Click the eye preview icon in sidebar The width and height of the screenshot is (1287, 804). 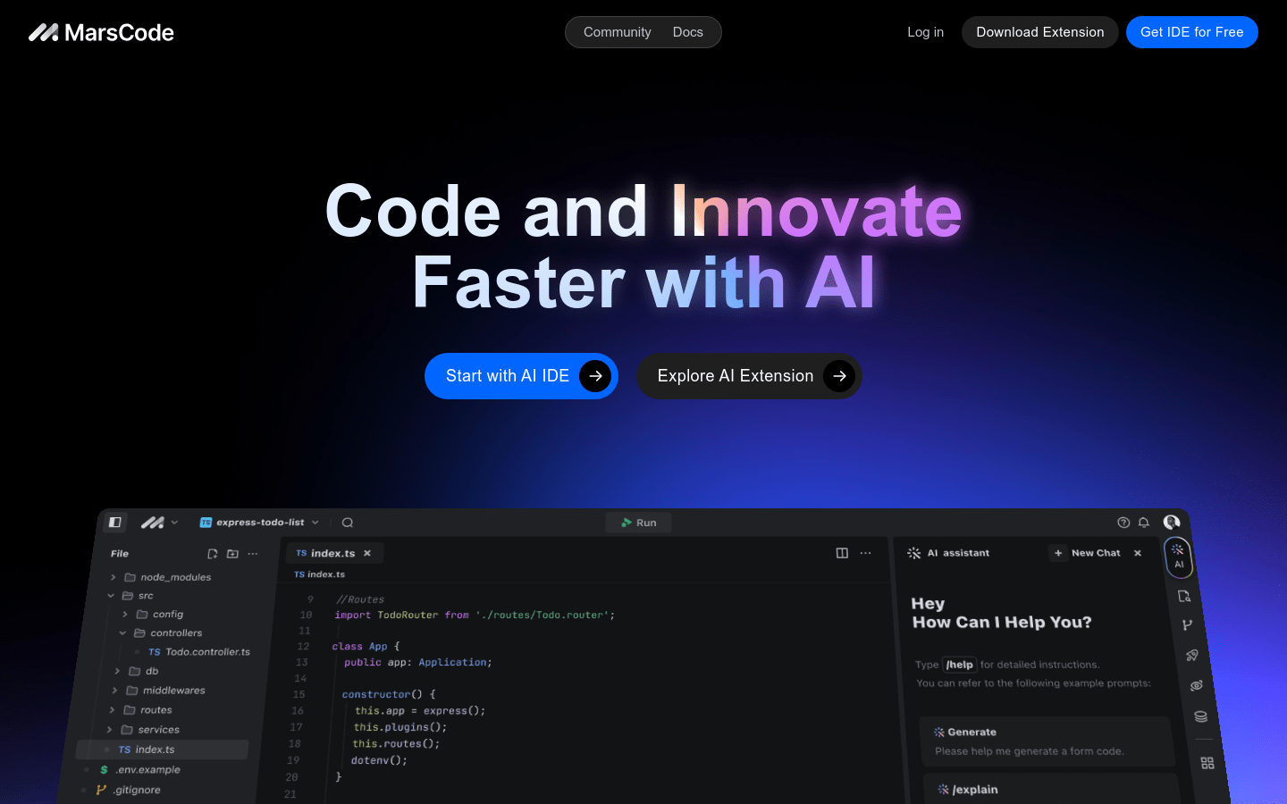1196,686
